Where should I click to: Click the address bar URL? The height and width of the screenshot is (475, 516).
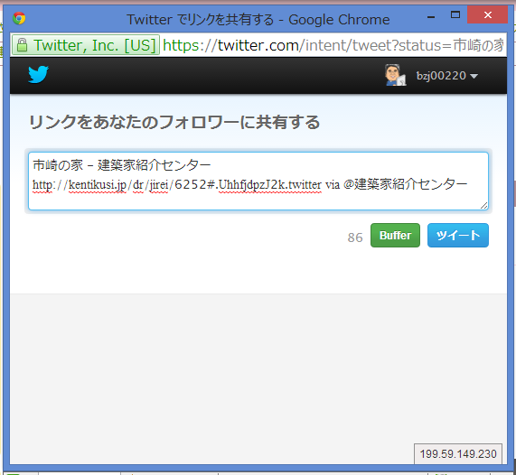pos(333,45)
